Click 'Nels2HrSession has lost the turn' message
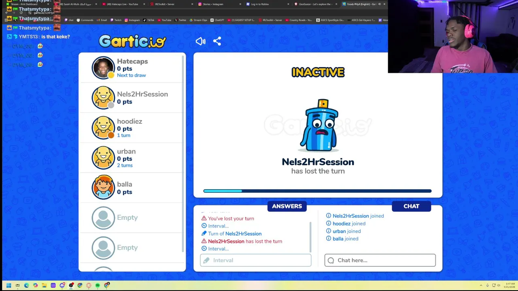The image size is (518, 291). [x=242, y=241]
